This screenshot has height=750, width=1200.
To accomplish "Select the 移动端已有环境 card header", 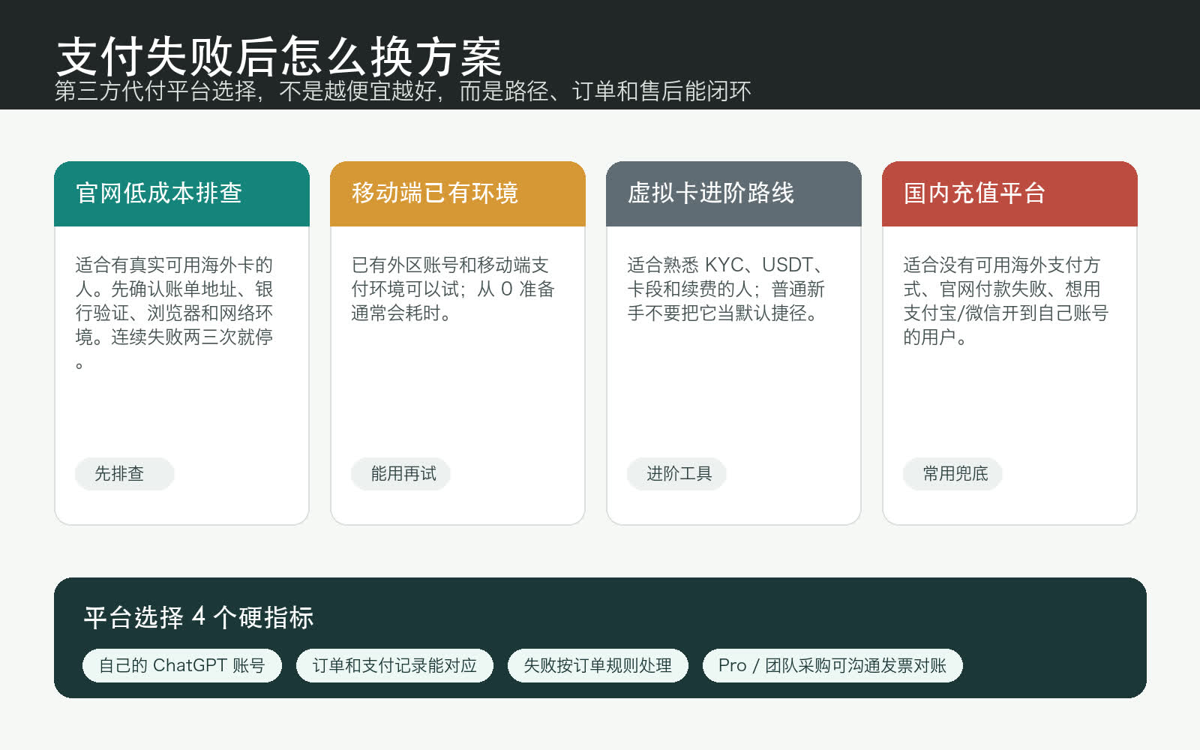I will 457,193.
